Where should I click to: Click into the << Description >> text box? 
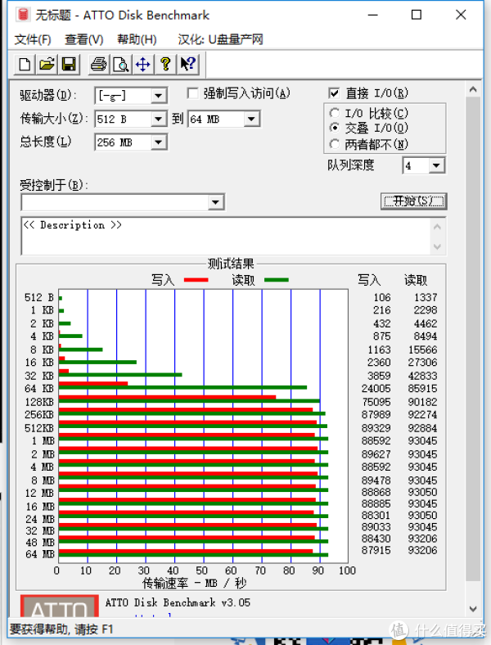[226, 236]
